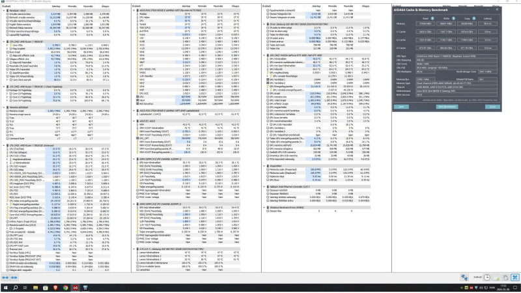
Task: Collapse the Drive: Samsung SSD 980 PRO group
Action: [264, 24]
